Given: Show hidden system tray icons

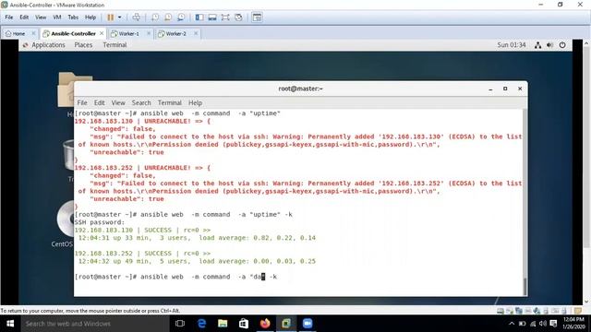Looking at the screenshot, I should [x=512, y=324].
